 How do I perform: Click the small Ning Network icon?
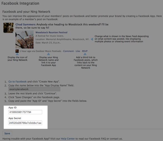click(x=17, y=51)
